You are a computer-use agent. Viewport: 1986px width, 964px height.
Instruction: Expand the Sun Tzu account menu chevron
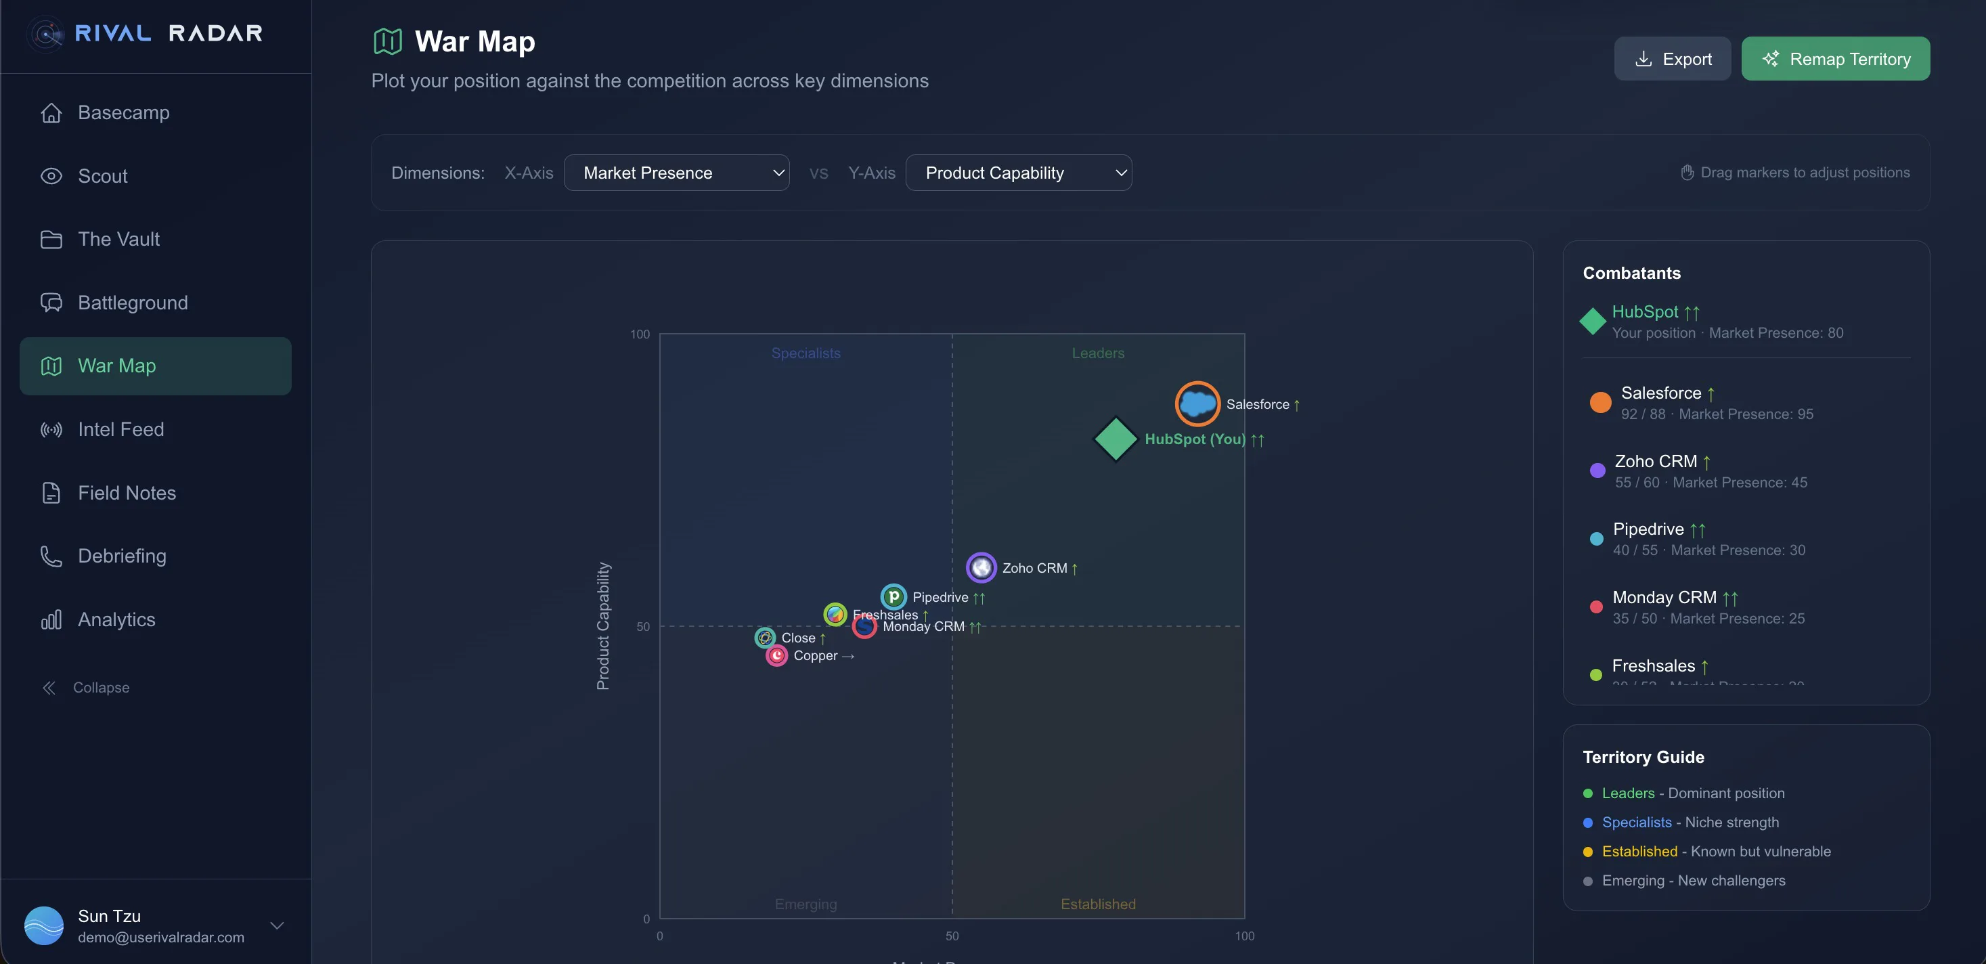277,925
